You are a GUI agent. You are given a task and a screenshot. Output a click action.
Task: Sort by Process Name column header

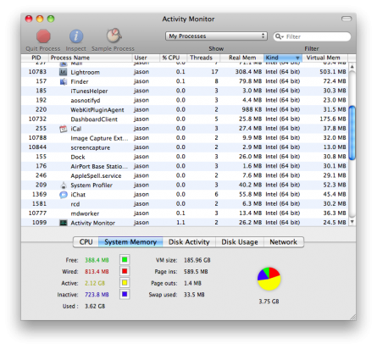coord(90,58)
